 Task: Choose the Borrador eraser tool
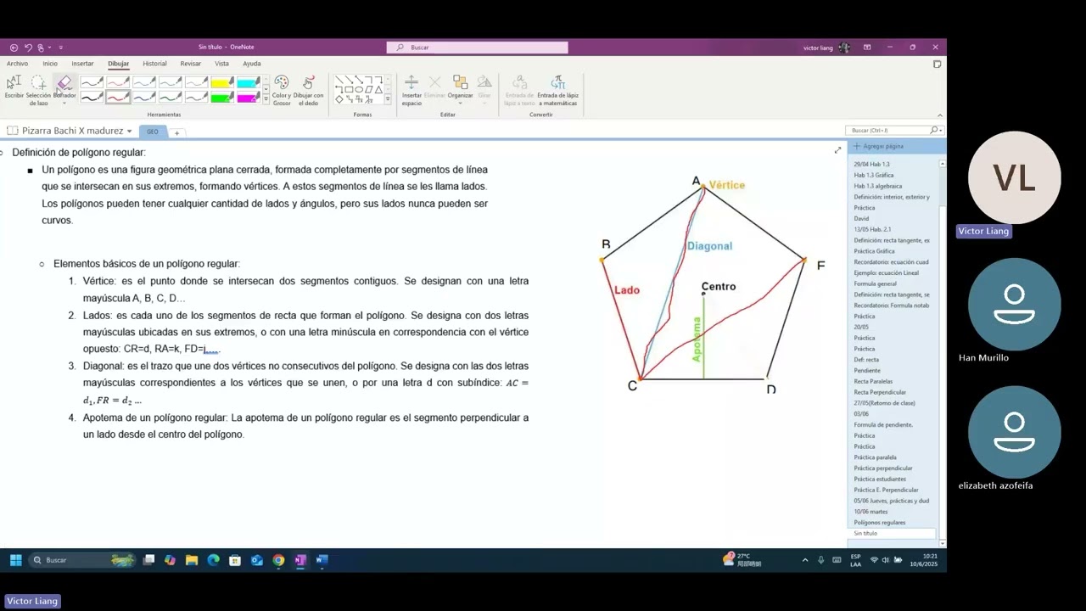click(x=64, y=85)
